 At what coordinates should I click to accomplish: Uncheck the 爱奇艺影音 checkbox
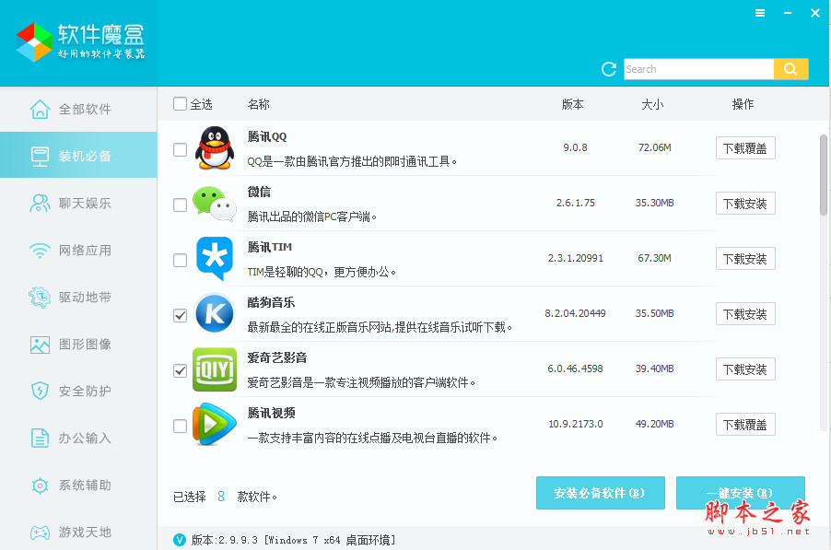point(181,370)
